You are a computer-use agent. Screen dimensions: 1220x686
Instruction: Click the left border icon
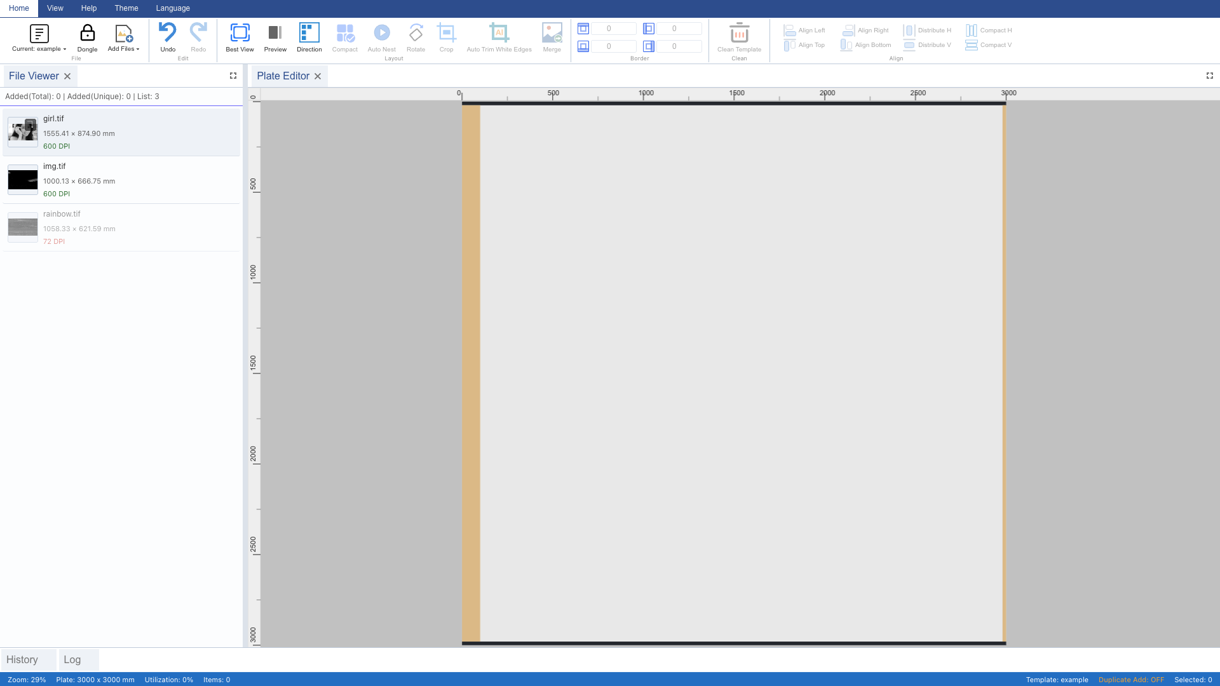(649, 29)
